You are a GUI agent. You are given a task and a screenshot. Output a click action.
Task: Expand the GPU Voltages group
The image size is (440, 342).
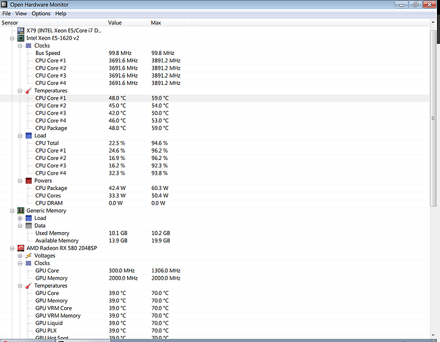tap(20, 256)
